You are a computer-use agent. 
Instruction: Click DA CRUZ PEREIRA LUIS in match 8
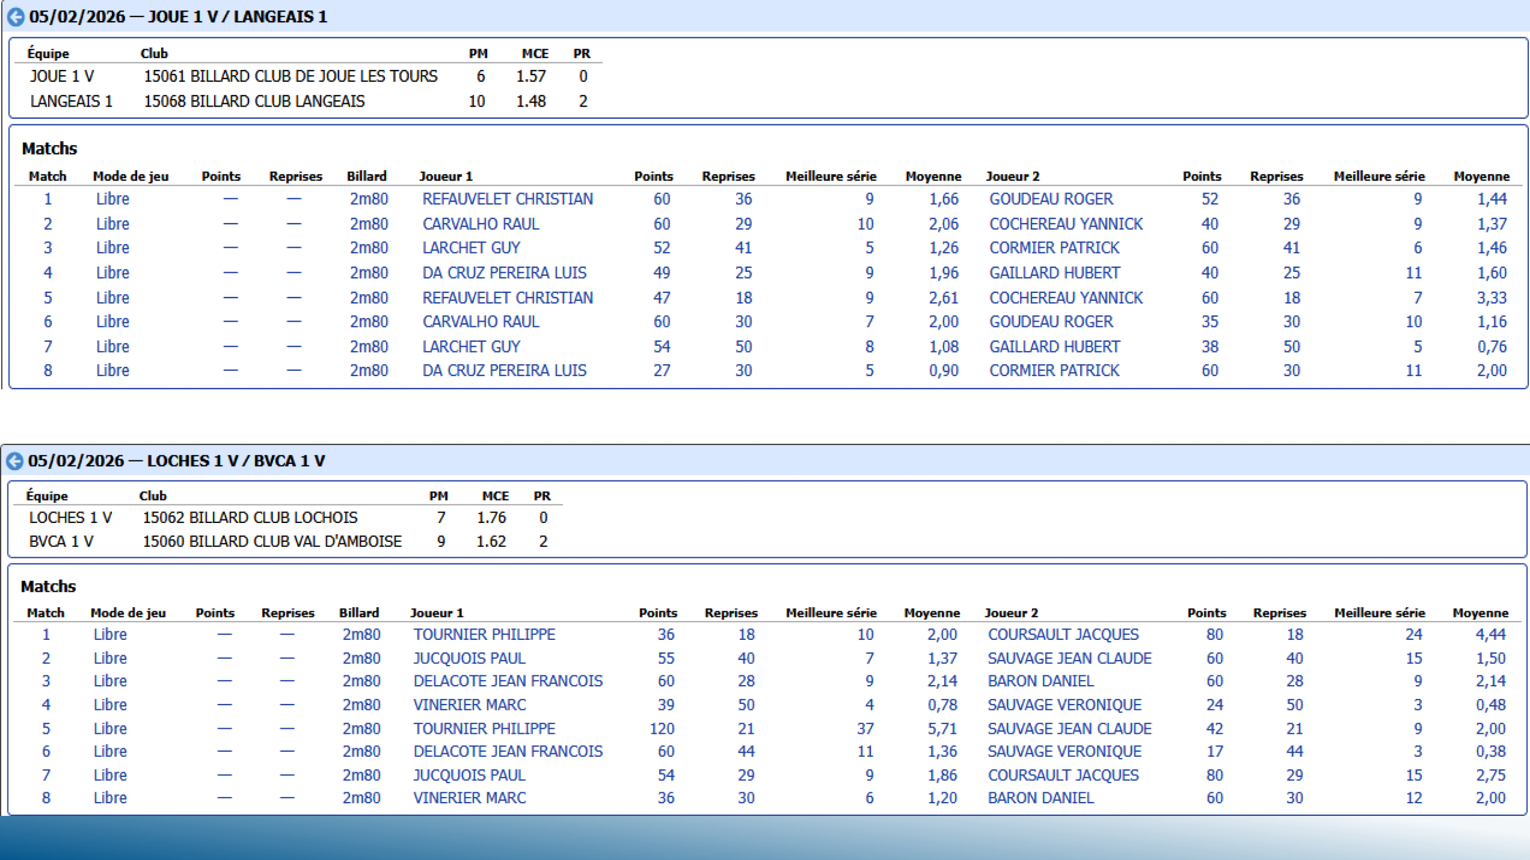pos(504,370)
